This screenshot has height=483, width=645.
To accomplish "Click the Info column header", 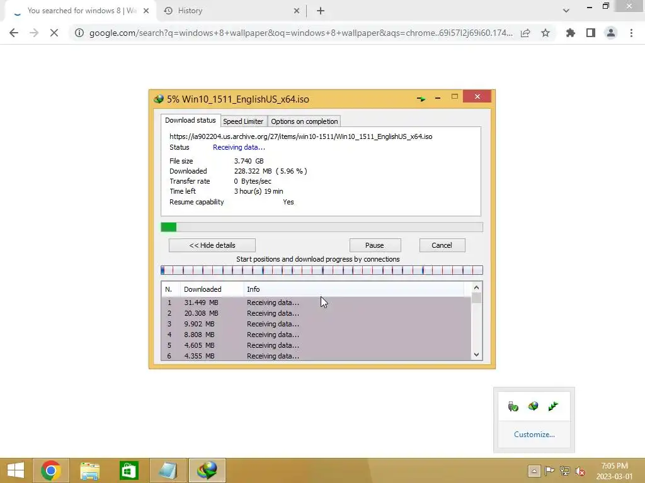I will point(354,289).
